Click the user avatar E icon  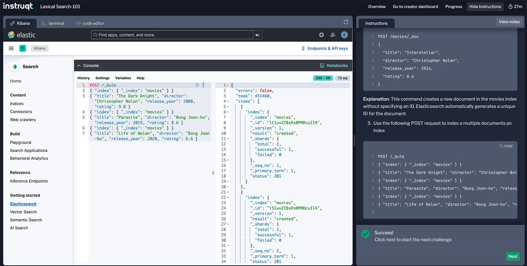coord(344,35)
